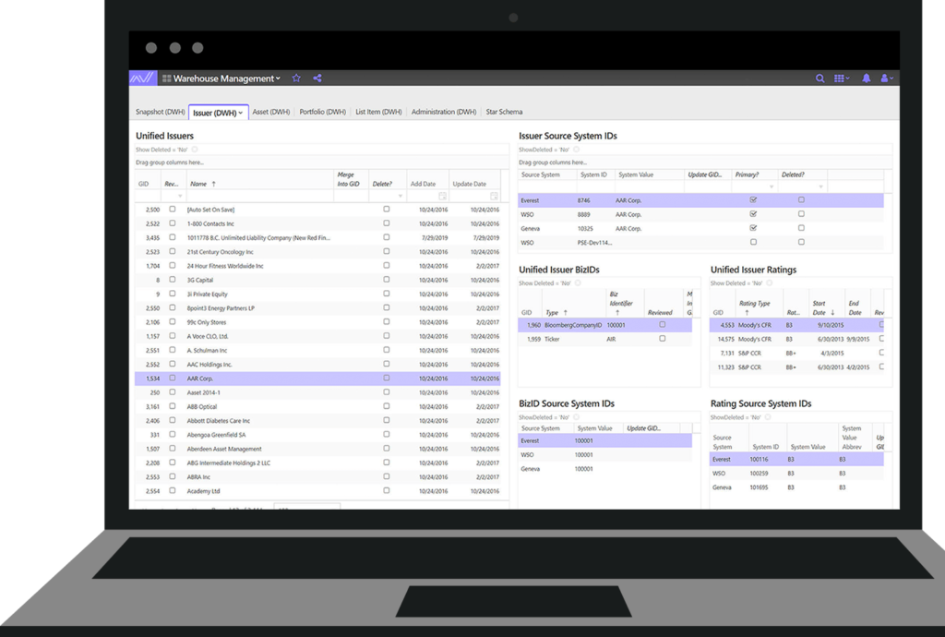This screenshot has width=945, height=637.
Task: Select the Abbott Diabetes Care Inc row
Action: pyautogui.click(x=317, y=421)
